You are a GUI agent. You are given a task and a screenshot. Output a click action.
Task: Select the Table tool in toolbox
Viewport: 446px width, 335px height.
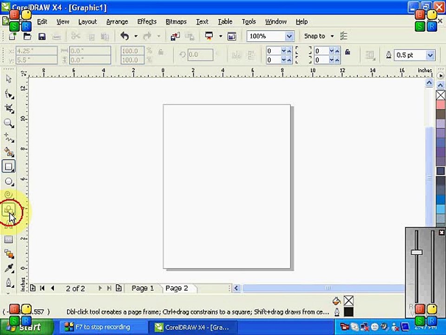(x=8, y=240)
